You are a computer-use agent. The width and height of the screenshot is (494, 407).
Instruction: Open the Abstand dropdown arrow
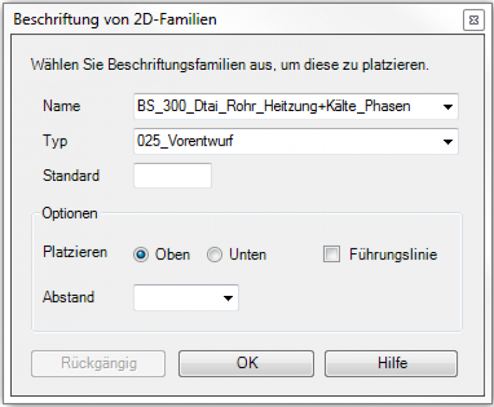coord(228,298)
